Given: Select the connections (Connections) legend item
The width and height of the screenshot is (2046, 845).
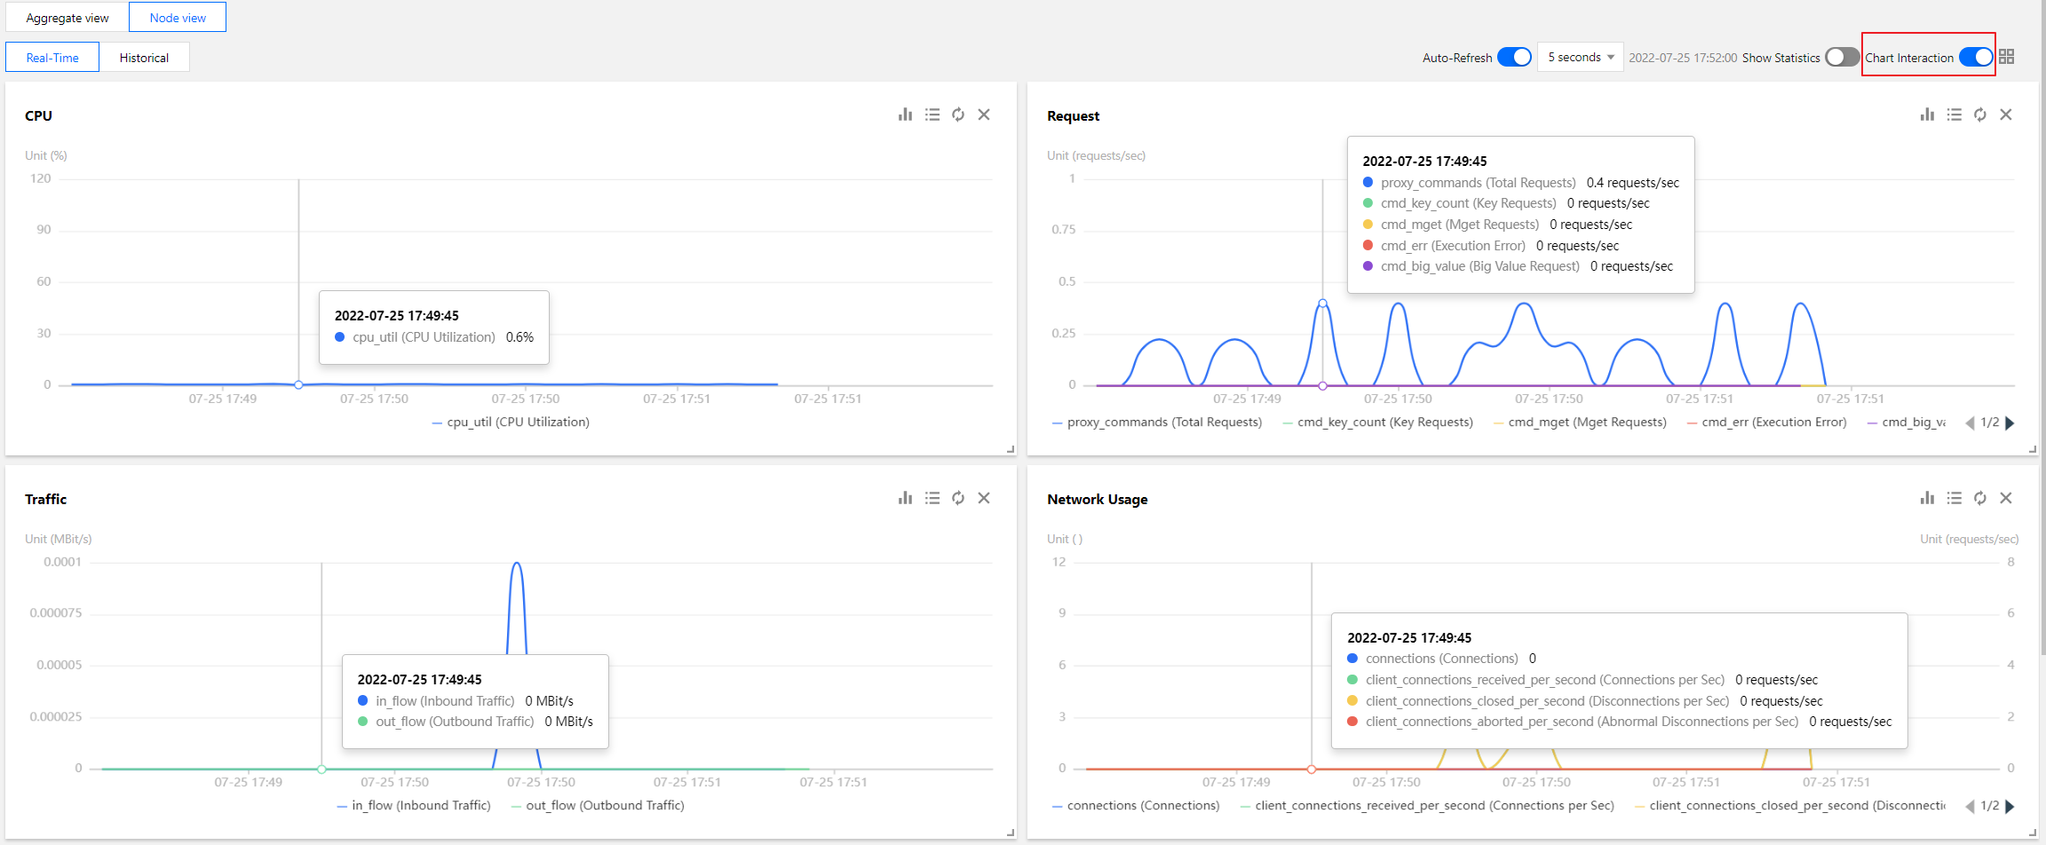Looking at the screenshot, I should pos(1136,805).
